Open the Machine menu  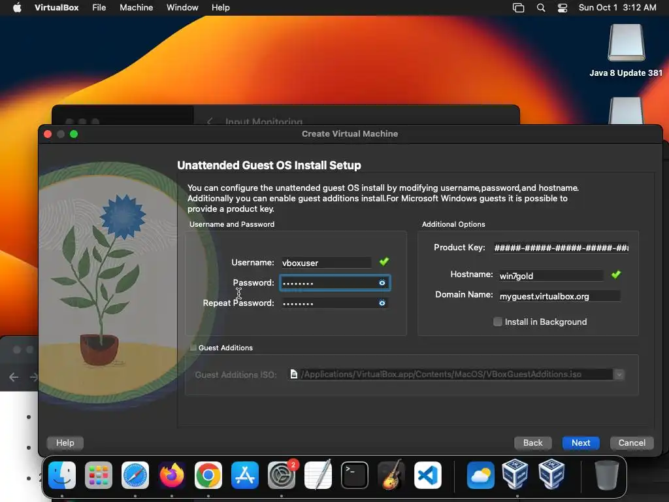136,8
